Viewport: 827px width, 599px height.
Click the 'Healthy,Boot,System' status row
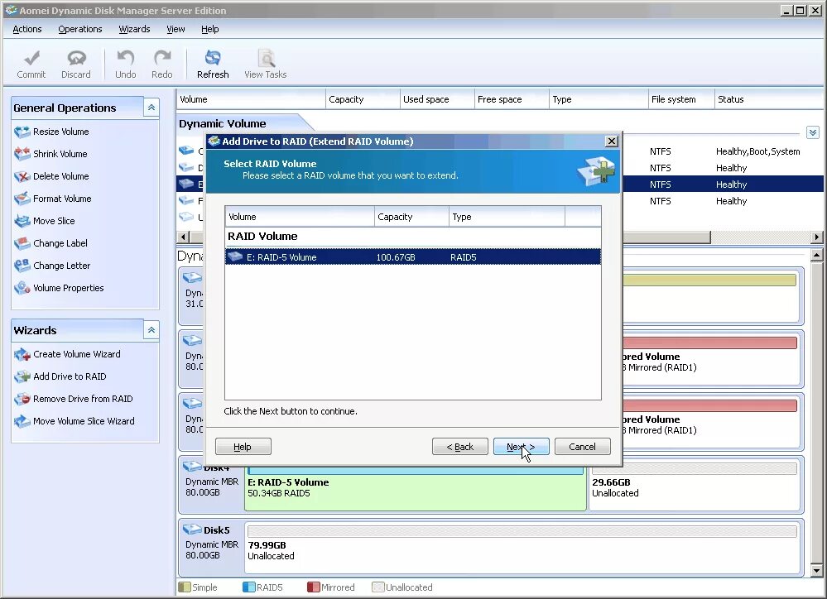click(758, 151)
